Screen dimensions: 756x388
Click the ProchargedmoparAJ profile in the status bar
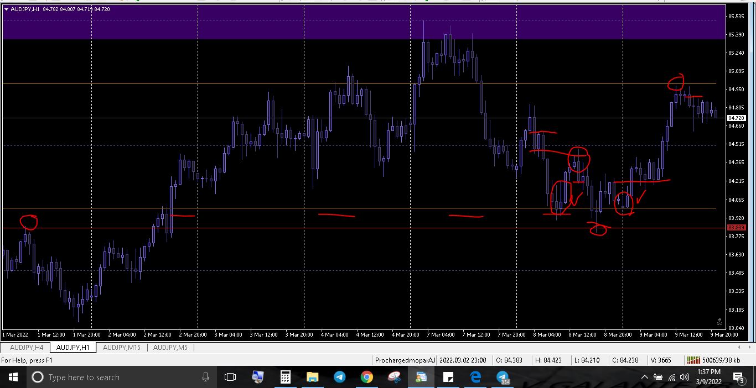(x=405, y=360)
